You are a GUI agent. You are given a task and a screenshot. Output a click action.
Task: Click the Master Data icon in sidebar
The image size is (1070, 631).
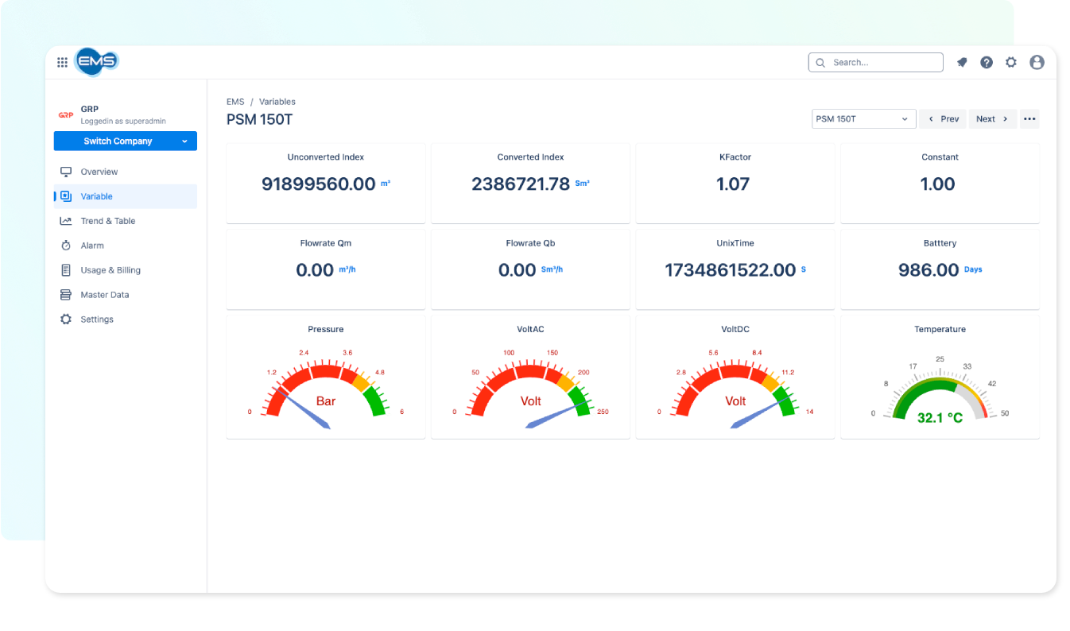[x=66, y=295]
